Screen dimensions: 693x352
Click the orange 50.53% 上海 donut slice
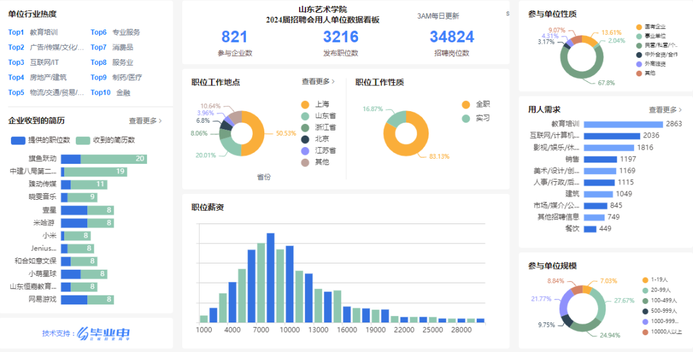(258, 133)
